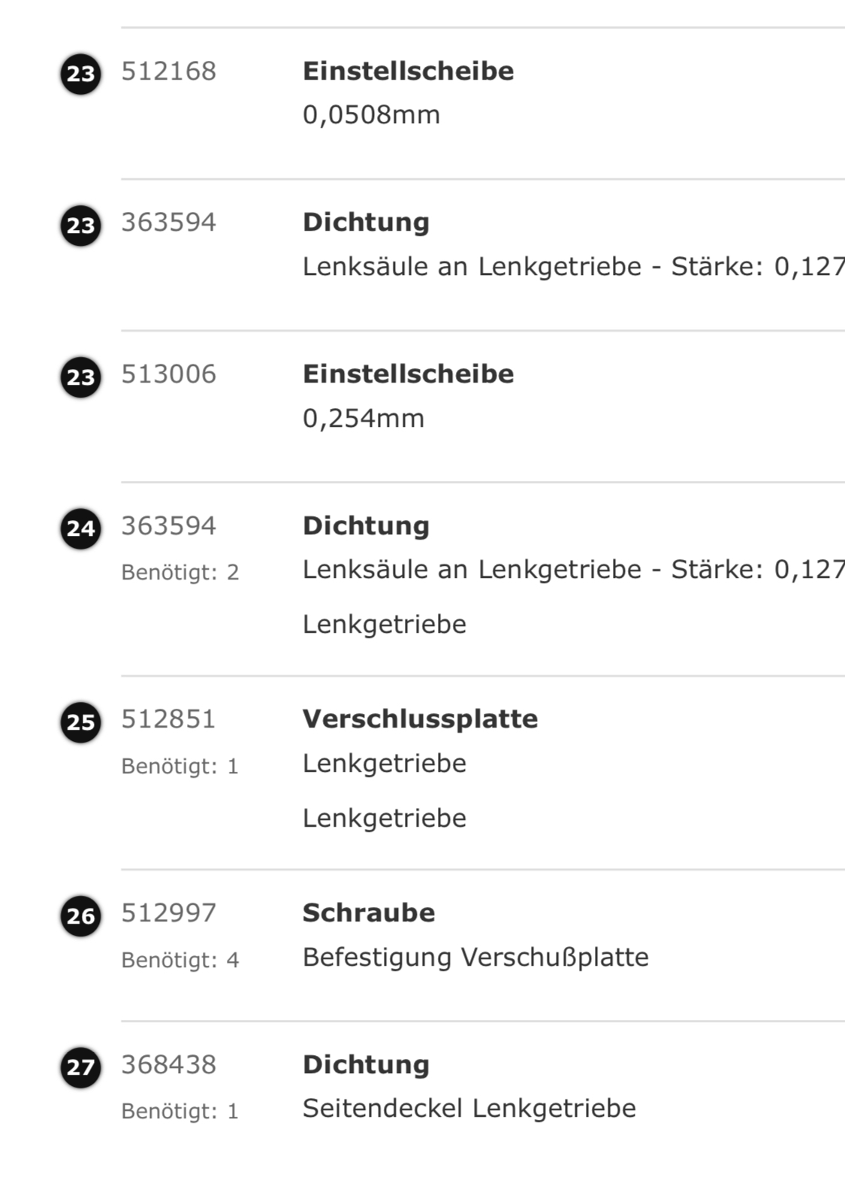Select part 363594 listed with Benötigt: 2
The image size is (845, 1198).
tap(169, 526)
